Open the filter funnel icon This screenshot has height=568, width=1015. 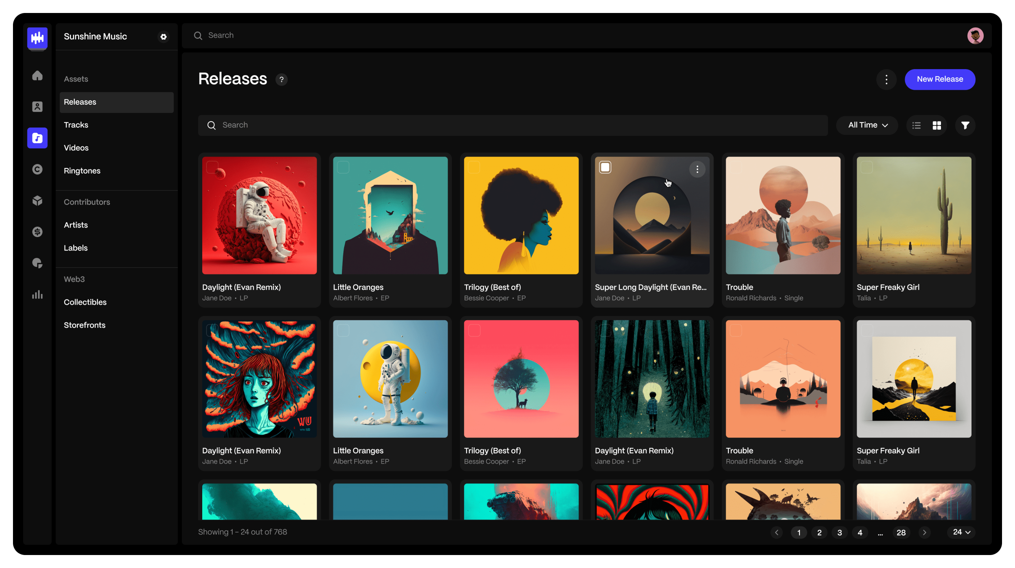965,125
